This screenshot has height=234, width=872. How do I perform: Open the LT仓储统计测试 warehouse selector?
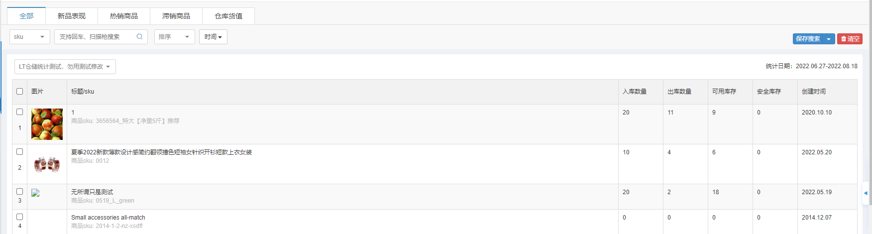pos(65,67)
